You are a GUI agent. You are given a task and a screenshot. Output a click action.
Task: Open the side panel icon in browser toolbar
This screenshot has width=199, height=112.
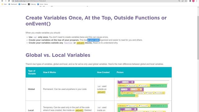click(x=190, y=1)
